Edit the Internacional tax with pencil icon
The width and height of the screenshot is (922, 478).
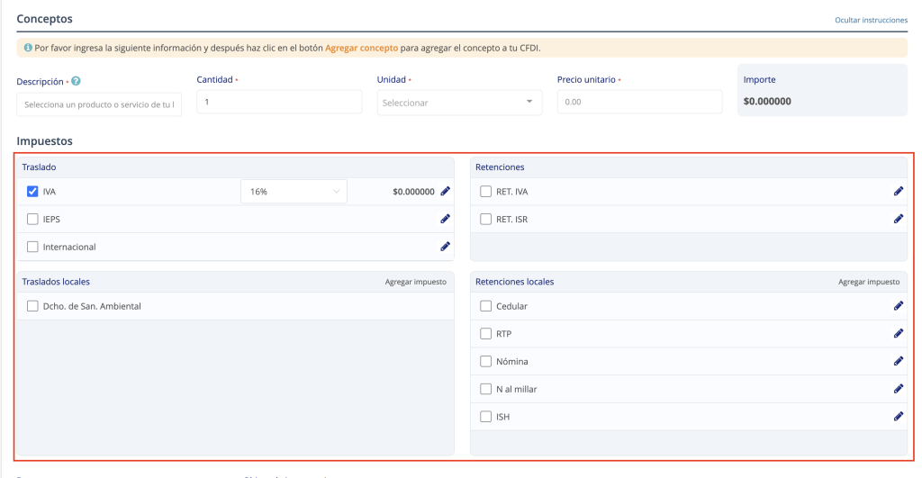[x=445, y=247]
